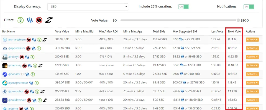Open Actions menu for @therising

tap(252, 65)
